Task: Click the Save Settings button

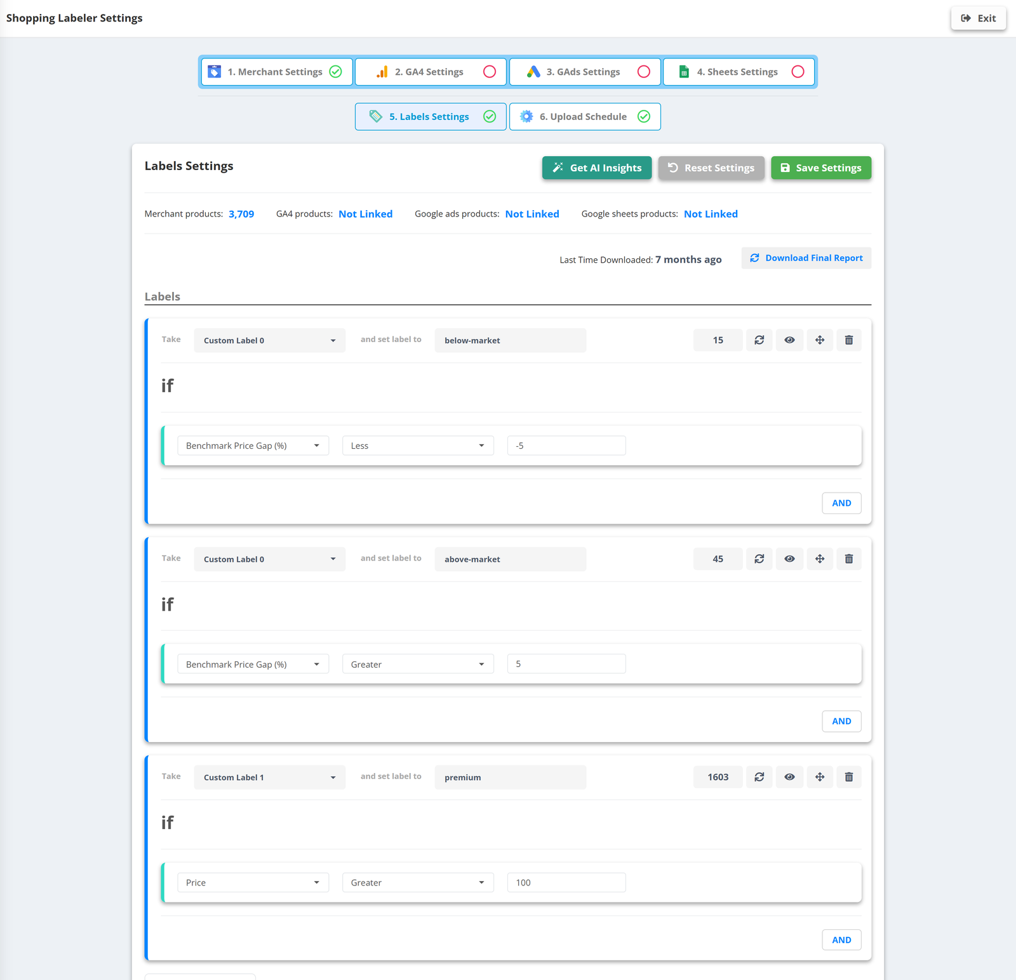Action: coord(821,168)
